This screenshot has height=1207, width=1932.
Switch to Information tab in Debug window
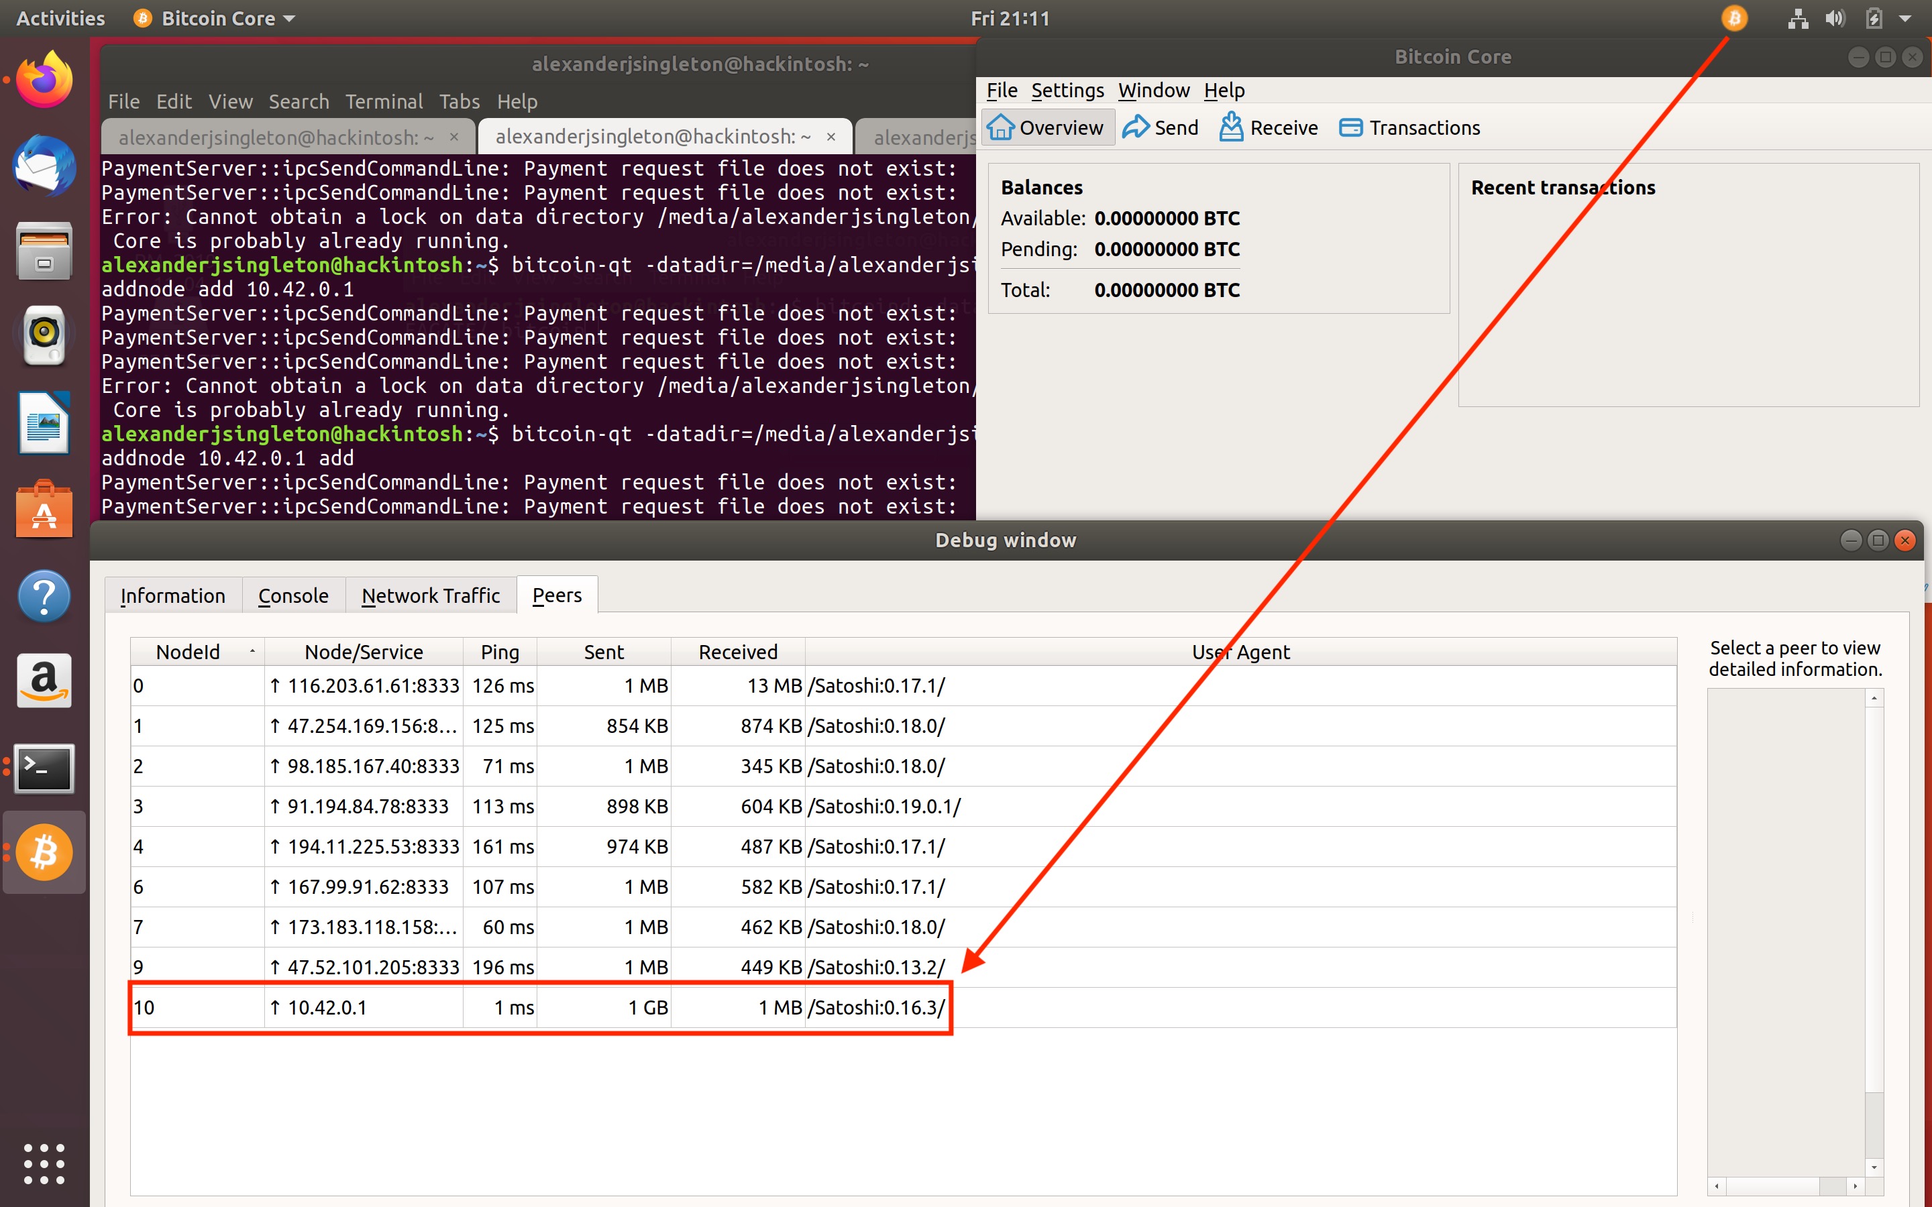(x=172, y=595)
